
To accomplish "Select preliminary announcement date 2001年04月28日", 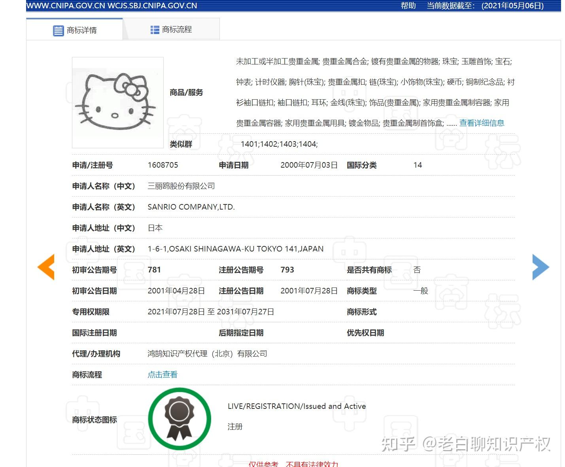I will [176, 291].
